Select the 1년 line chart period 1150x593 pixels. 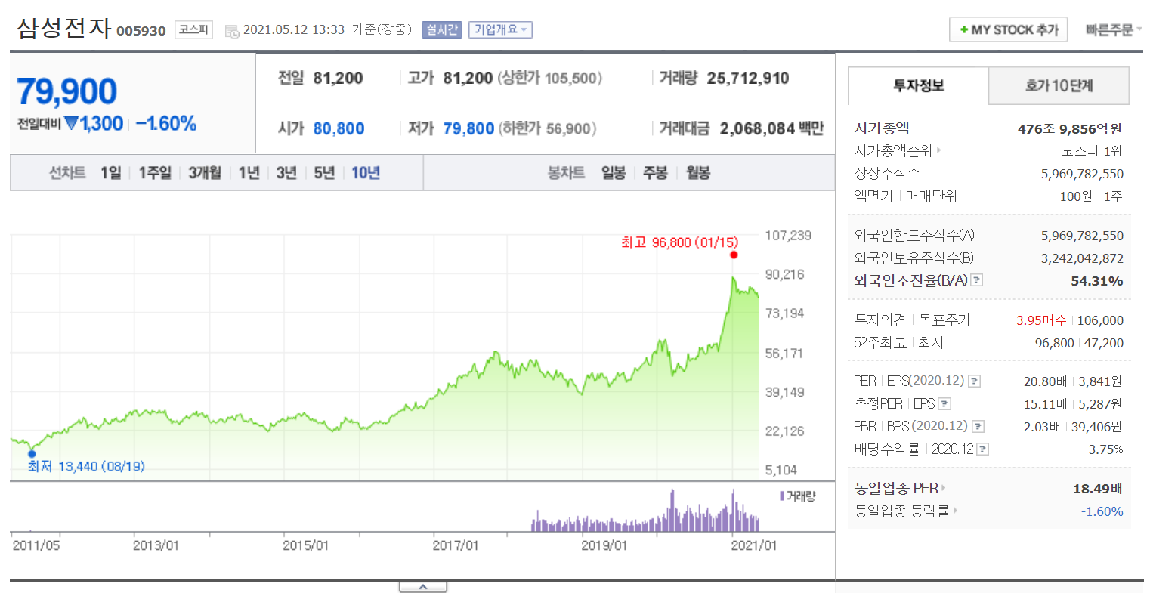pyautogui.click(x=249, y=173)
